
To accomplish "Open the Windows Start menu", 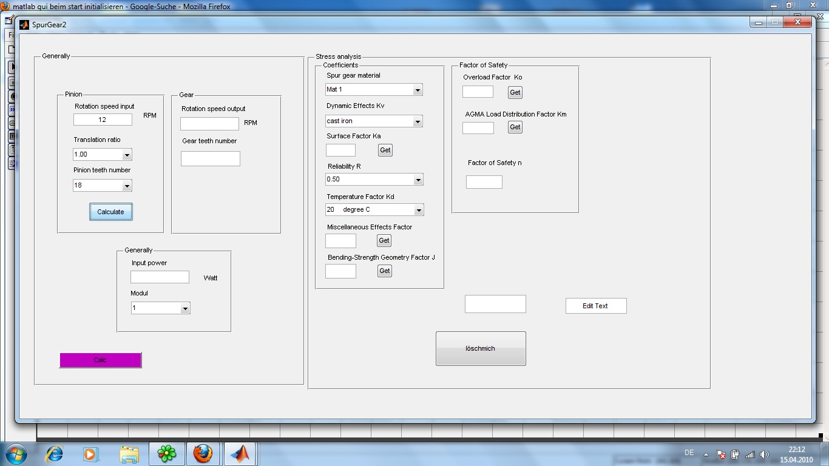I will pos(15,453).
